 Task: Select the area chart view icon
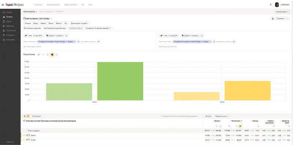48,55
